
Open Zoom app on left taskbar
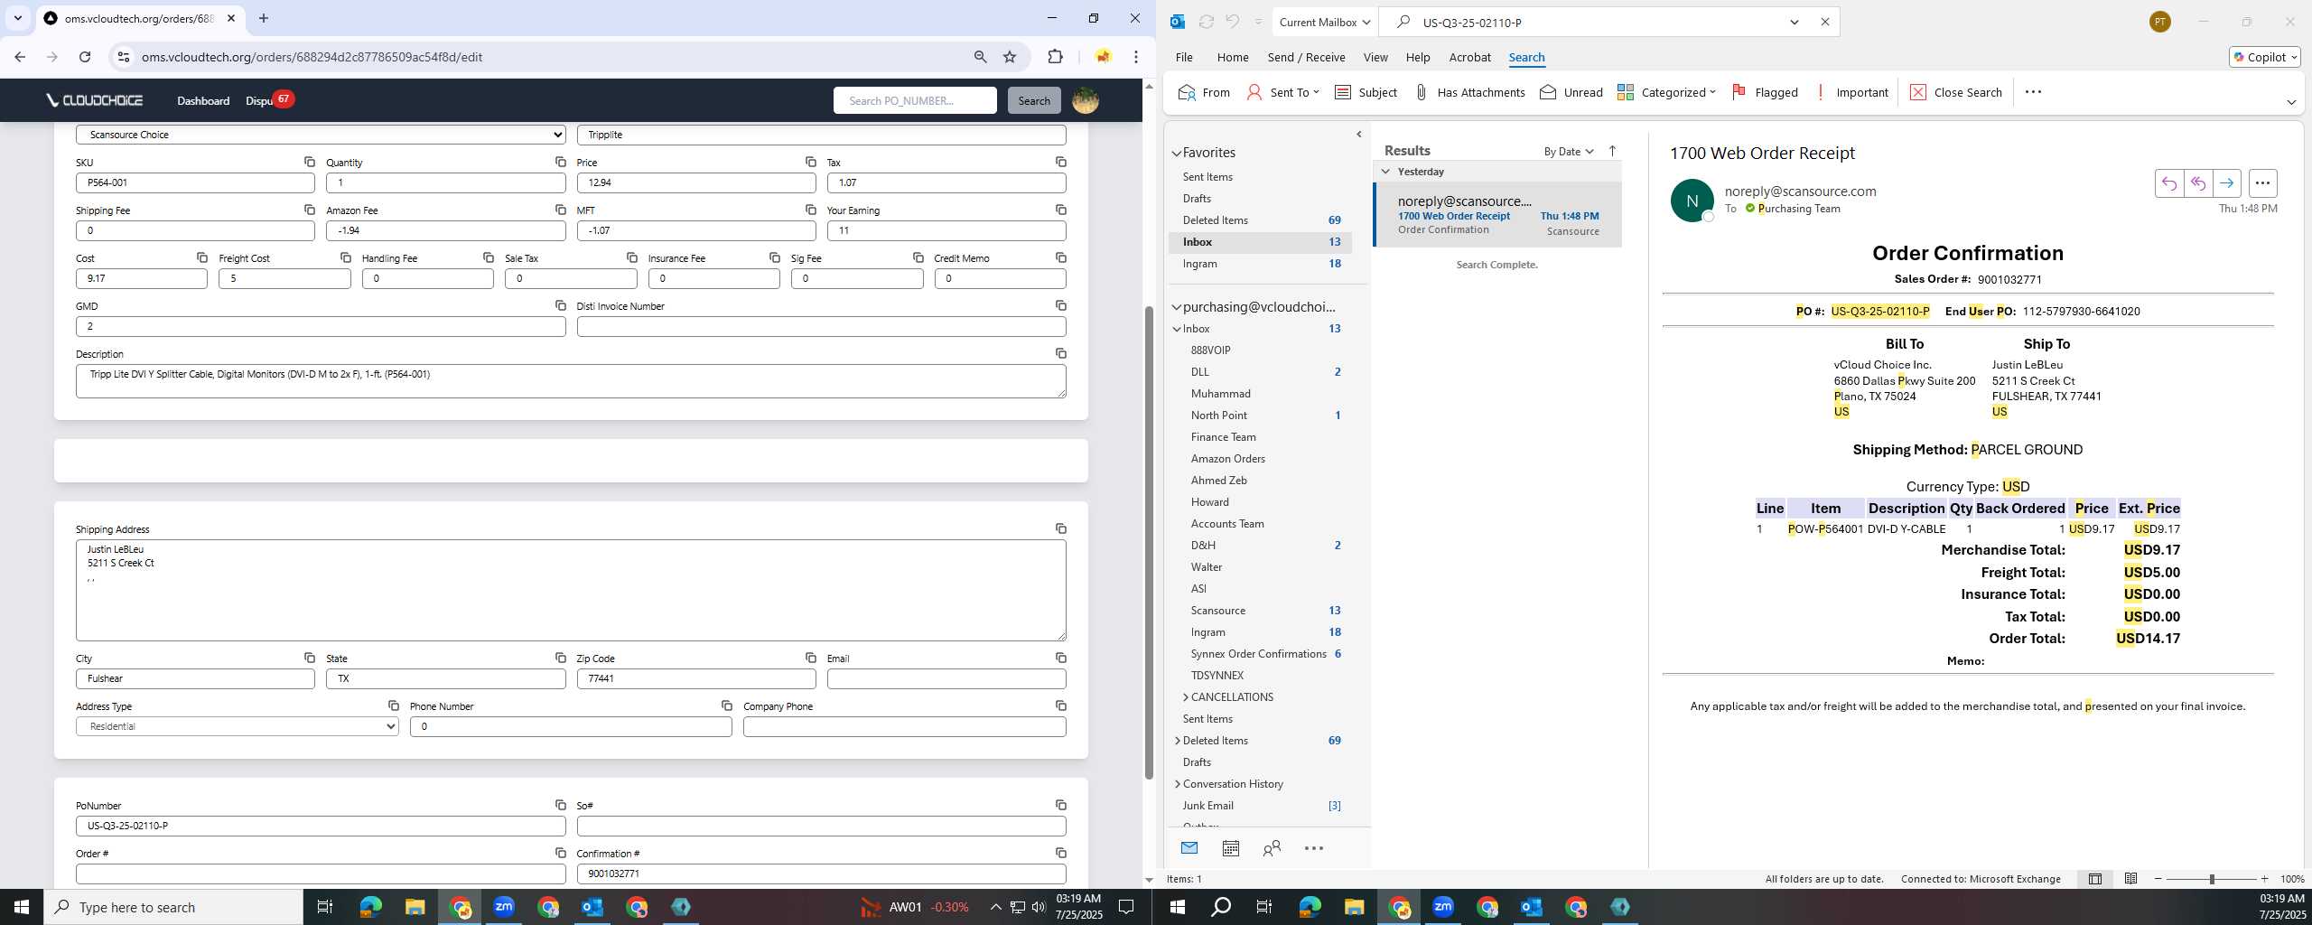504,907
